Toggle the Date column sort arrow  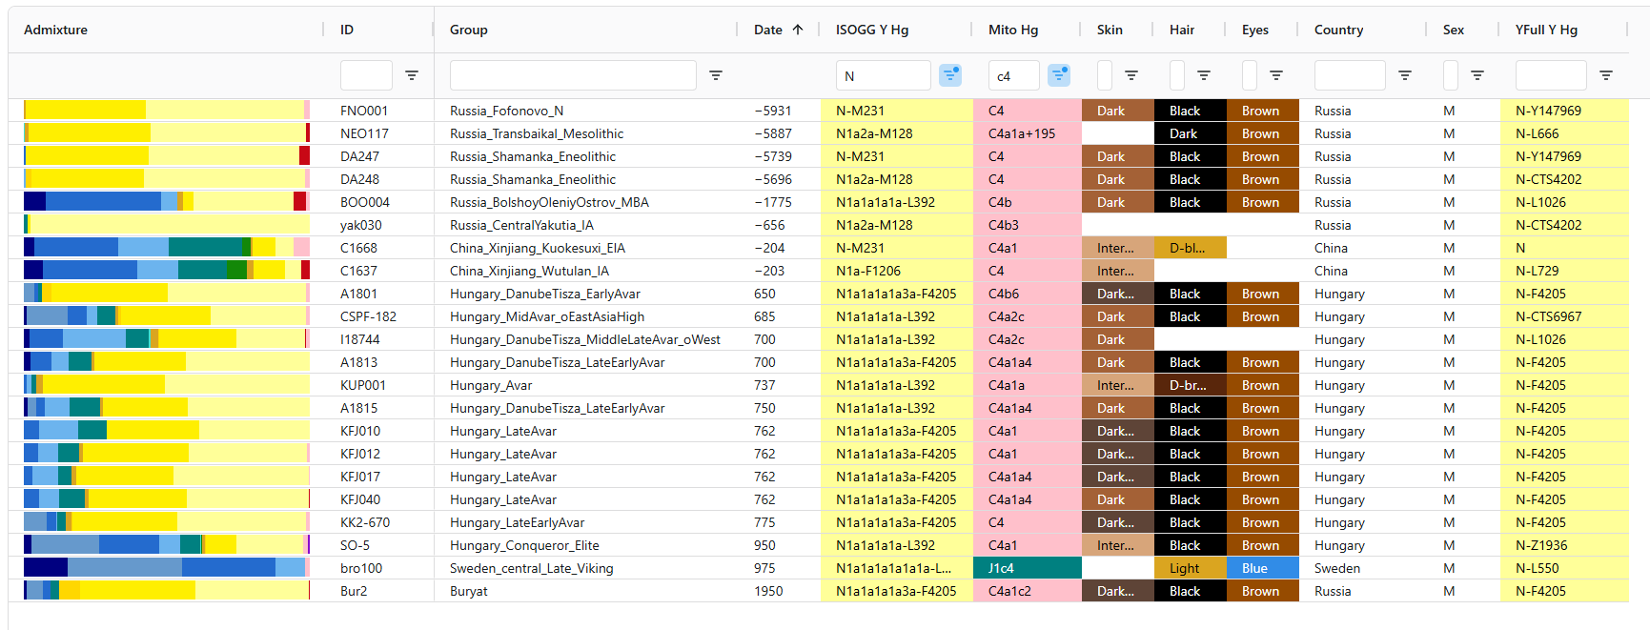(798, 30)
